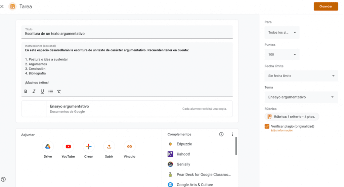Image resolution: width=344 pixels, height=187 pixels.
Task: Clear text formatting in instructions
Action: tap(59, 91)
